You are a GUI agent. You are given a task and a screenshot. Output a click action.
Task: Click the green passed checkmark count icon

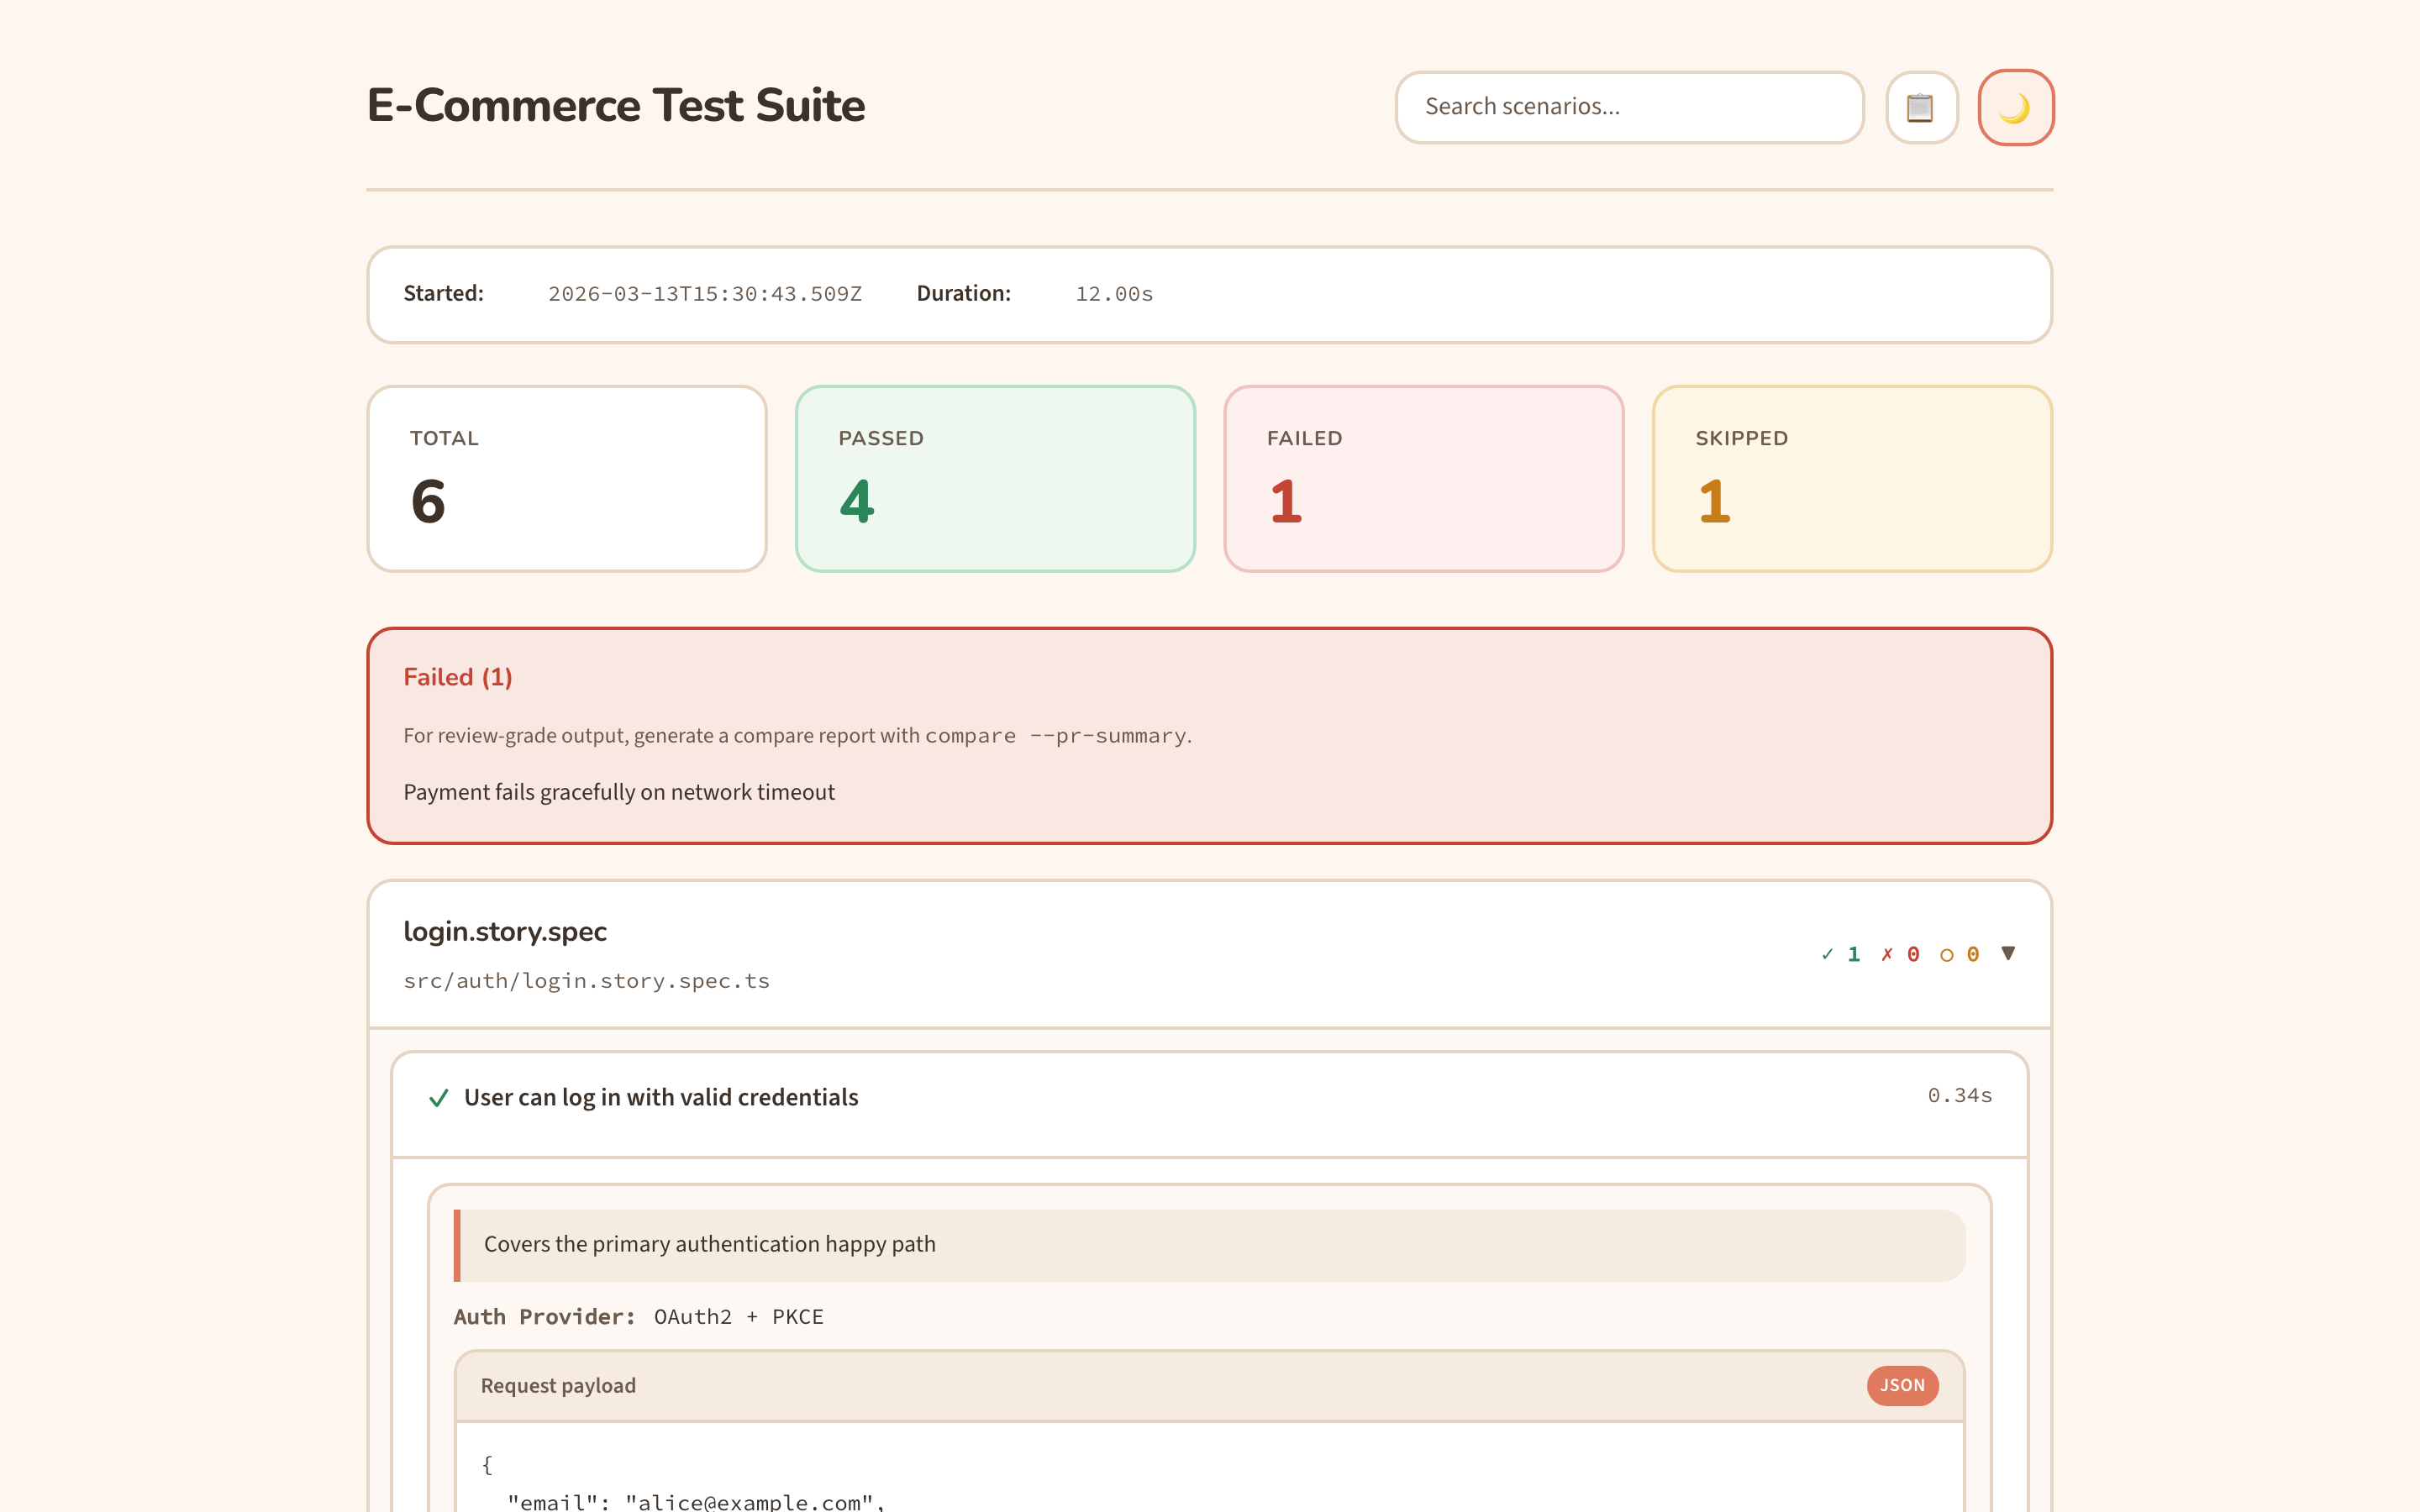pyautogui.click(x=1828, y=954)
